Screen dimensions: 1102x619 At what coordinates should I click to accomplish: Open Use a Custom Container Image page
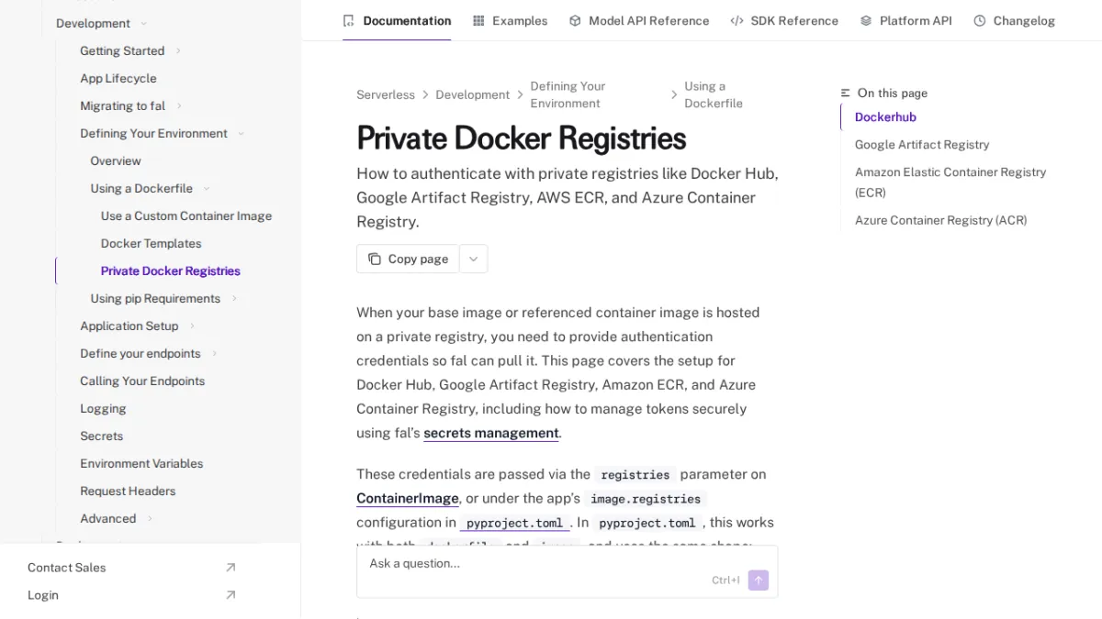(186, 216)
